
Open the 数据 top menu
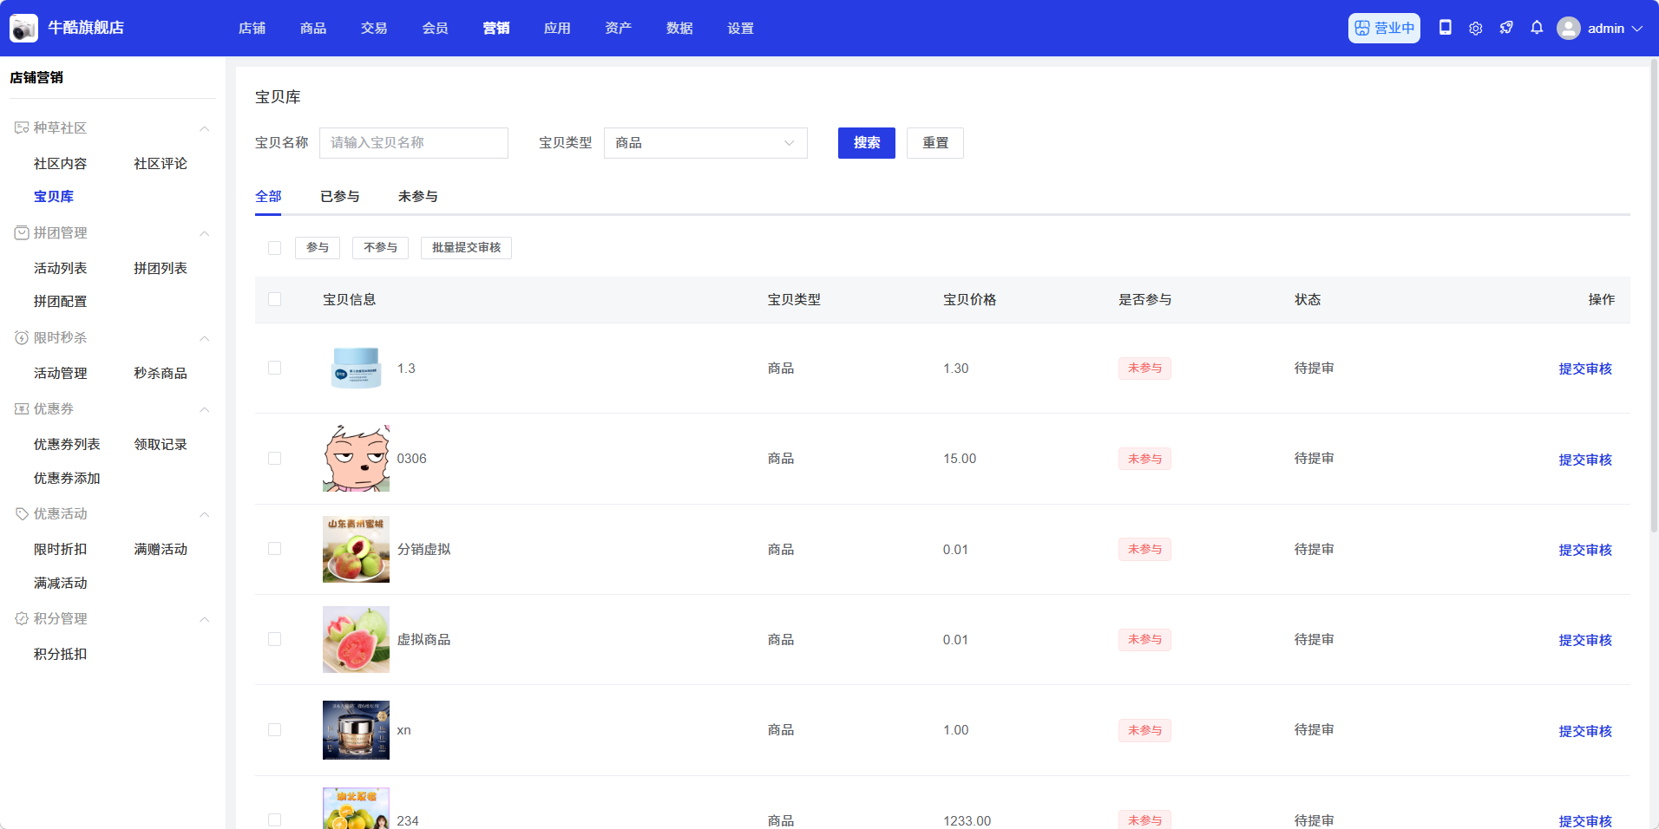tap(679, 29)
